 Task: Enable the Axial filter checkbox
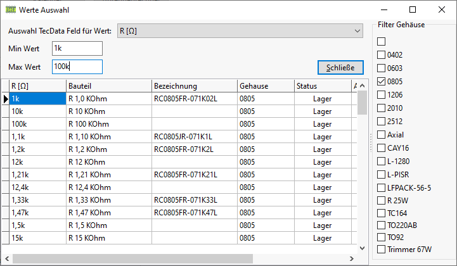(382, 135)
